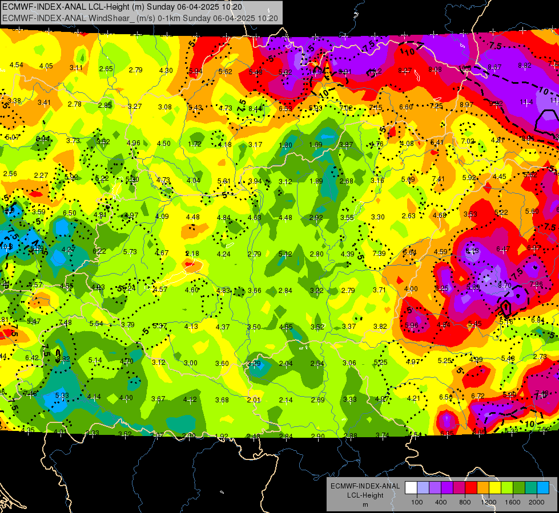Click the legend tick label 100
The image size is (559, 513).
tap(417, 502)
